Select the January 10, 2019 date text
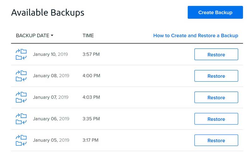The height and width of the screenshot is (157, 252). tap(50, 54)
